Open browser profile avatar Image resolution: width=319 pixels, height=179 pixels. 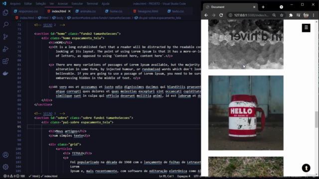point(306,15)
